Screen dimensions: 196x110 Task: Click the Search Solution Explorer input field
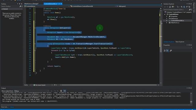coord(176,9)
